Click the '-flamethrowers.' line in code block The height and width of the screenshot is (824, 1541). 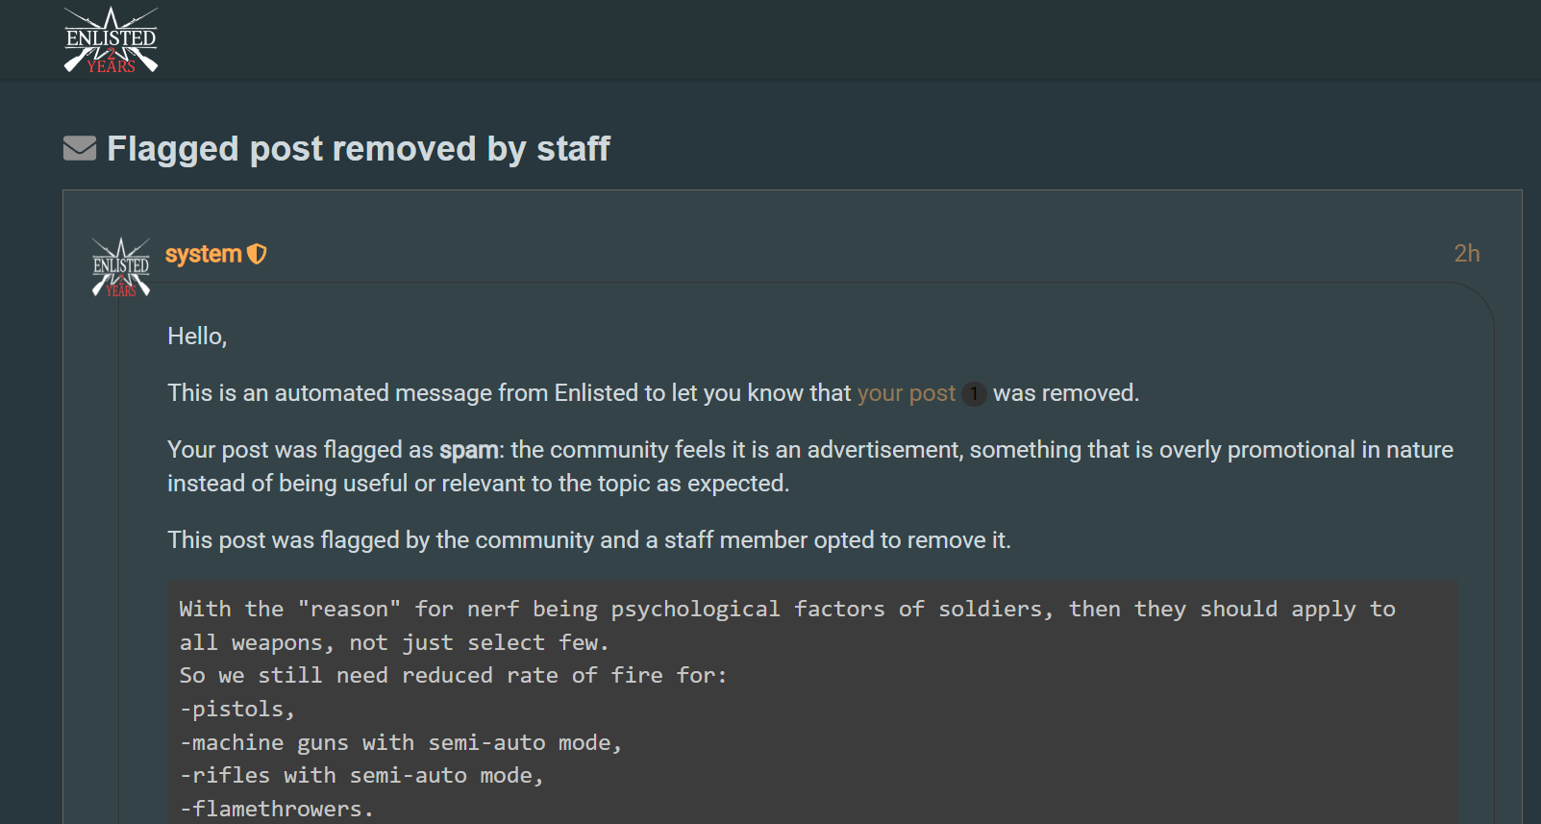click(x=276, y=810)
